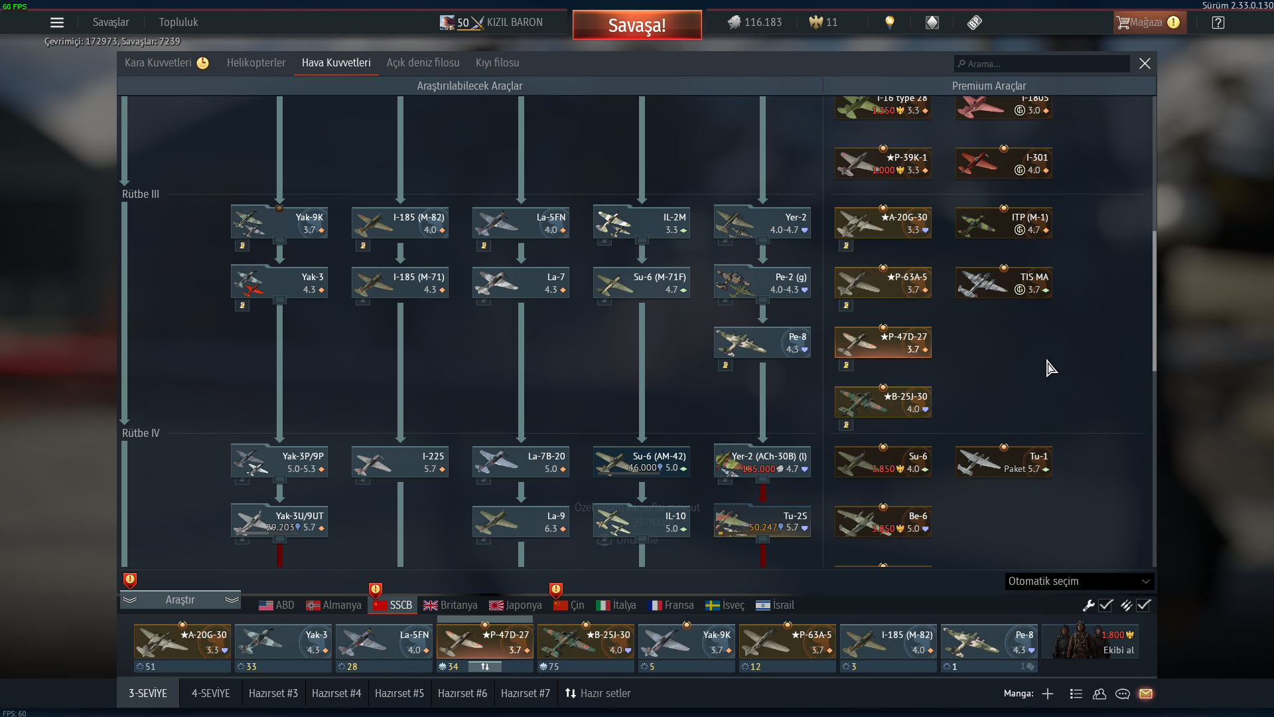Viewport: 1274px width, 717px height.
Task: Open the squad list icon
Action: pos(1076,694)
